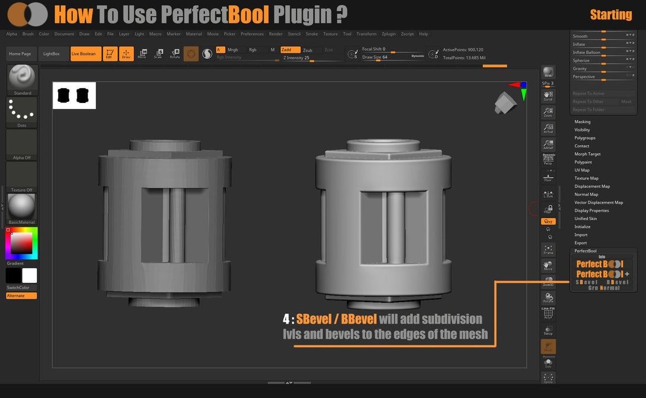Toggle the M material mode
This screenshot has height=398, width=646.
272,50
